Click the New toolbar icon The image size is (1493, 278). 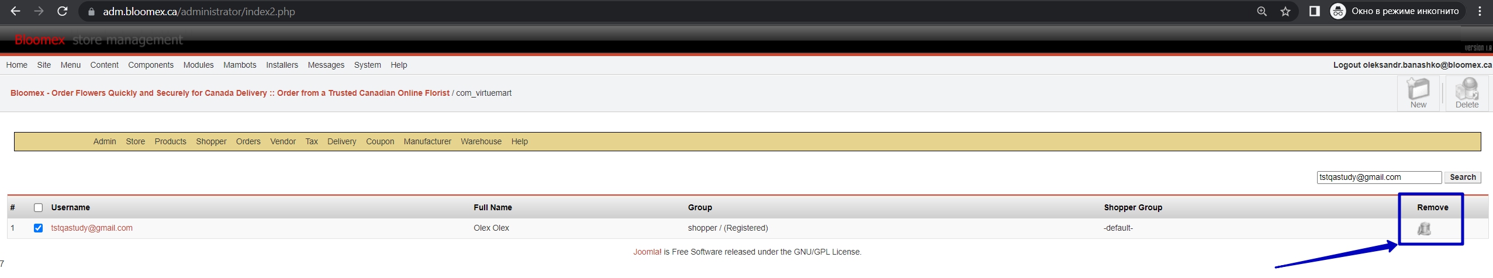coord(1418,93)
